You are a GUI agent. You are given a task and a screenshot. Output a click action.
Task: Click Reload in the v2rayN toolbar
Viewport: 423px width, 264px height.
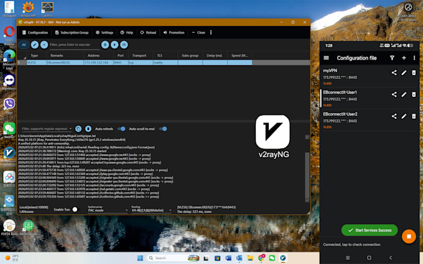(x=148, y=32)
